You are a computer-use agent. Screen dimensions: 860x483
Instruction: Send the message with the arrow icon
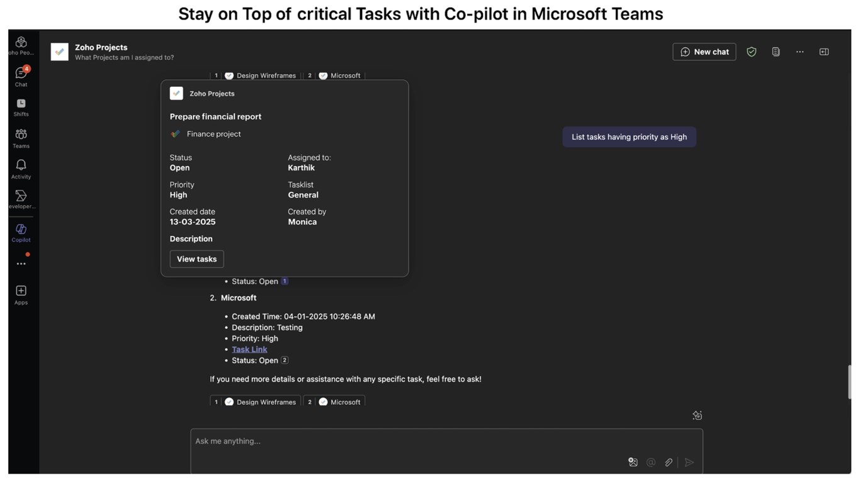click(x=689, y=462)
